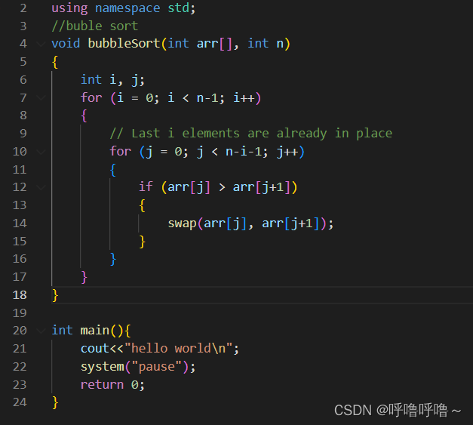Click the "hello world\n" string literal
This screenshot has height=425, width=473.
(x=178, y=348)
